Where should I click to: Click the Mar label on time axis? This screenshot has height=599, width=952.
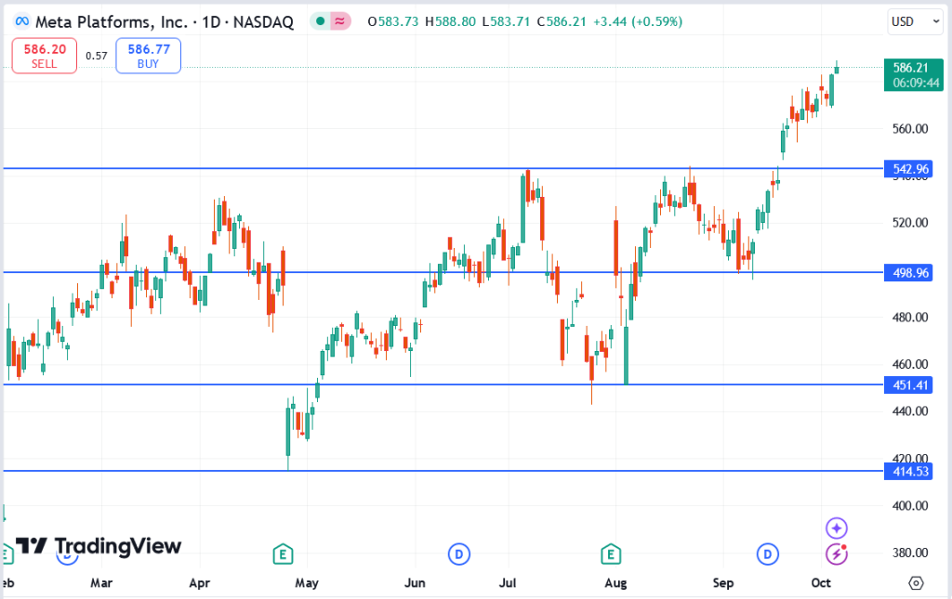click(x=101, y=583)
